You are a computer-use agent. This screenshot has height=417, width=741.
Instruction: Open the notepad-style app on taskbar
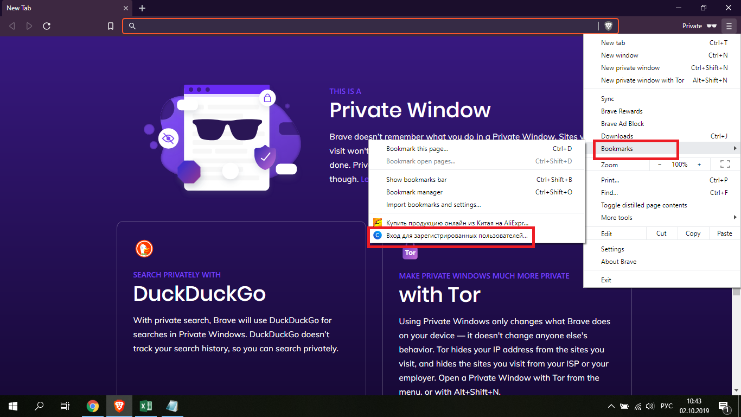(172, 406)
